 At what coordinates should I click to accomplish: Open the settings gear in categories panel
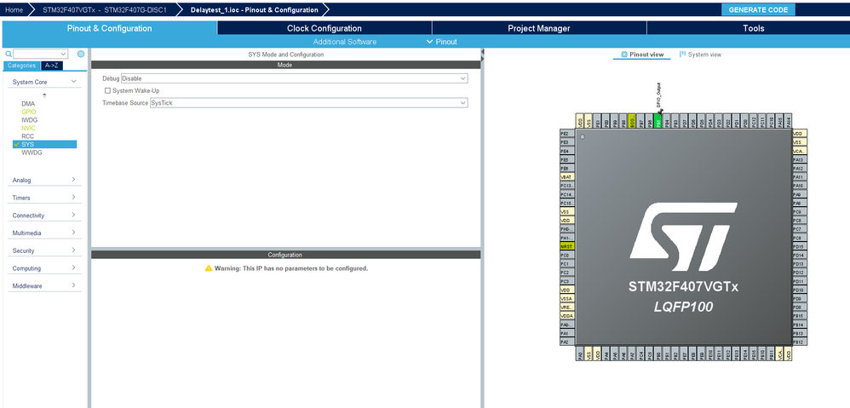[x=81, y=54]
